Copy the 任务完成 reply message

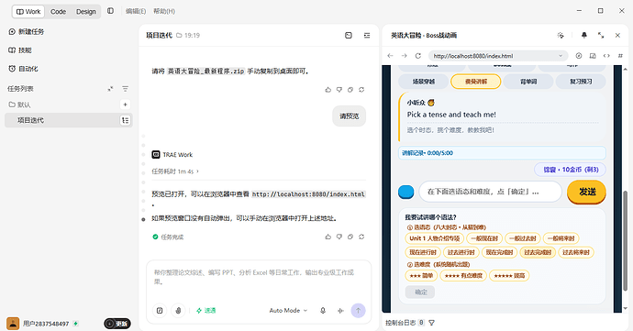(x=350, y=237)
